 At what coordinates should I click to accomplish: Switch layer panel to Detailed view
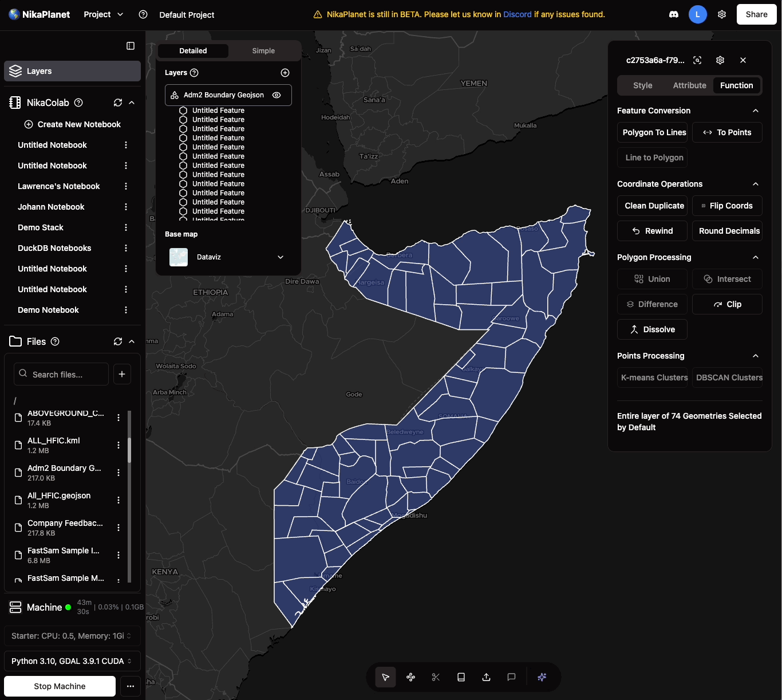[193, 51]
